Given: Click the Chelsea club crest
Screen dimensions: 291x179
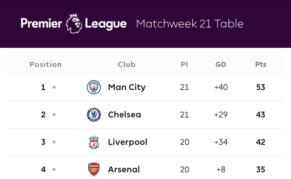Looking at the screenshot, I should [x=94, y=115].
